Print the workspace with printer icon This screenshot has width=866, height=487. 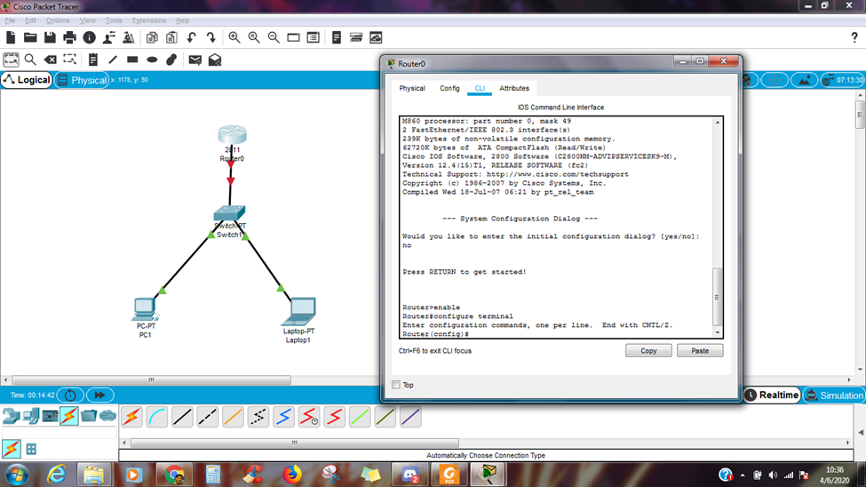tap(69, 37)
